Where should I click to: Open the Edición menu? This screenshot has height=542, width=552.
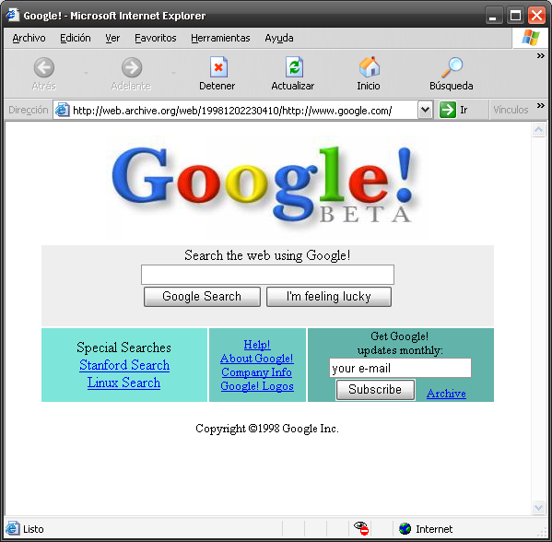pos(76,38)
